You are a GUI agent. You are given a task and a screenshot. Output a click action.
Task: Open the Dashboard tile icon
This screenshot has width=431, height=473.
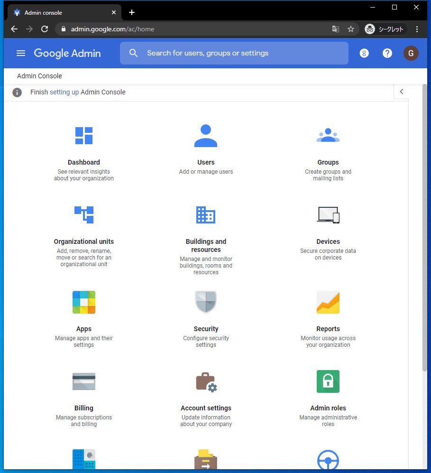[x=84, y=136]
